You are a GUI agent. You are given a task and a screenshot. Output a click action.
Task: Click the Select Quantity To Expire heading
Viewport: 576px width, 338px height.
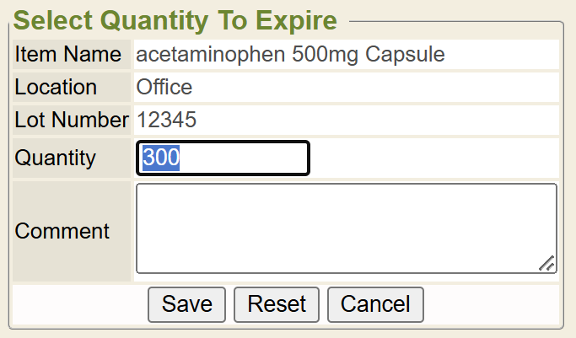[x=176, y=20]
